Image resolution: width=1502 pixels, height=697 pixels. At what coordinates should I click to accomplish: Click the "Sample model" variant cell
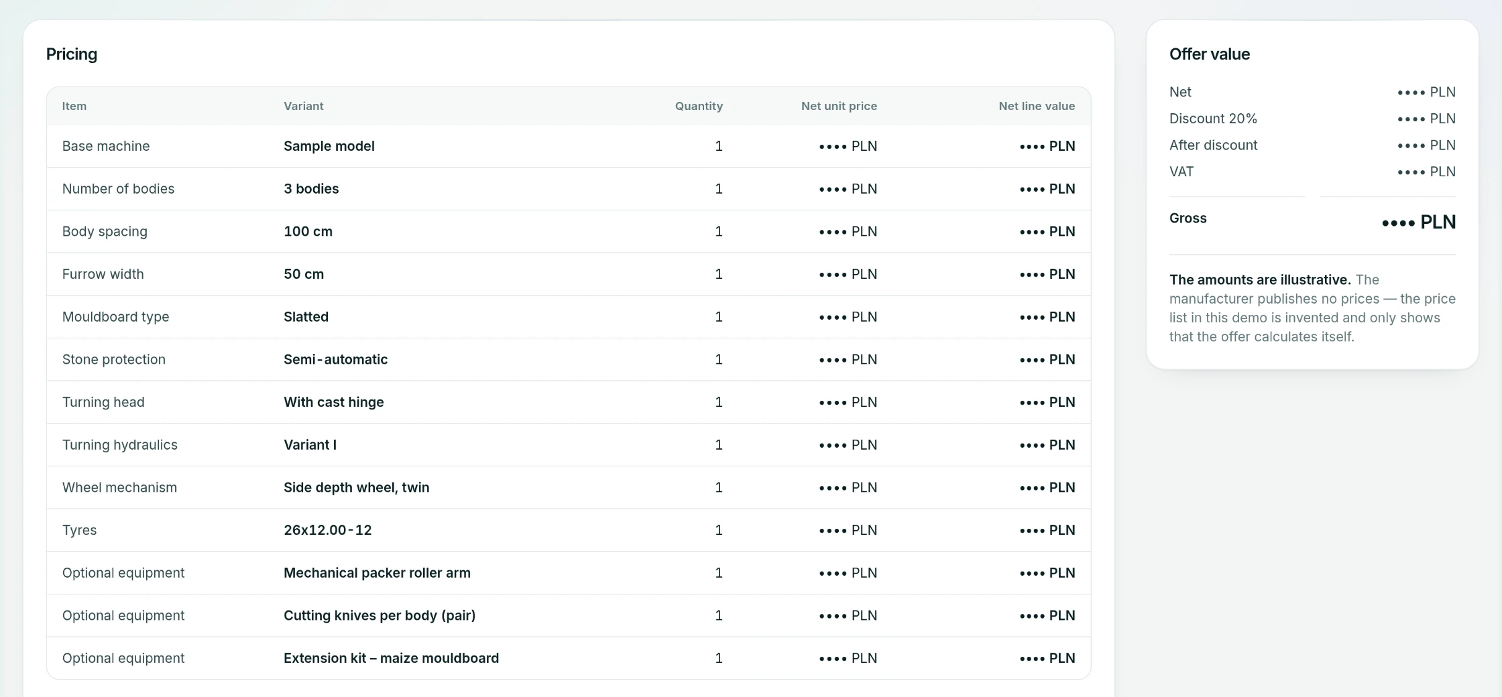coord(329,146)
